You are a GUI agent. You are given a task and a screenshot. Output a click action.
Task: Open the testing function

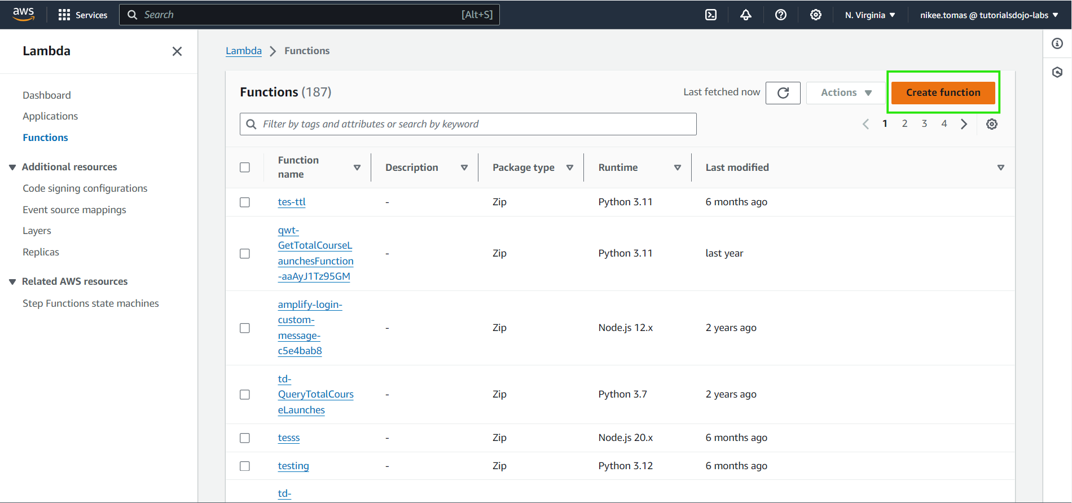[x=293, y=466]
